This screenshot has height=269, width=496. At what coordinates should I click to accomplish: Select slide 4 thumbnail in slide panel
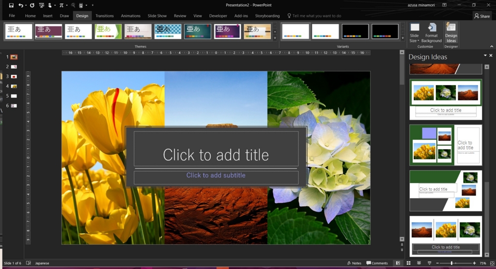[x=14, y=86]
